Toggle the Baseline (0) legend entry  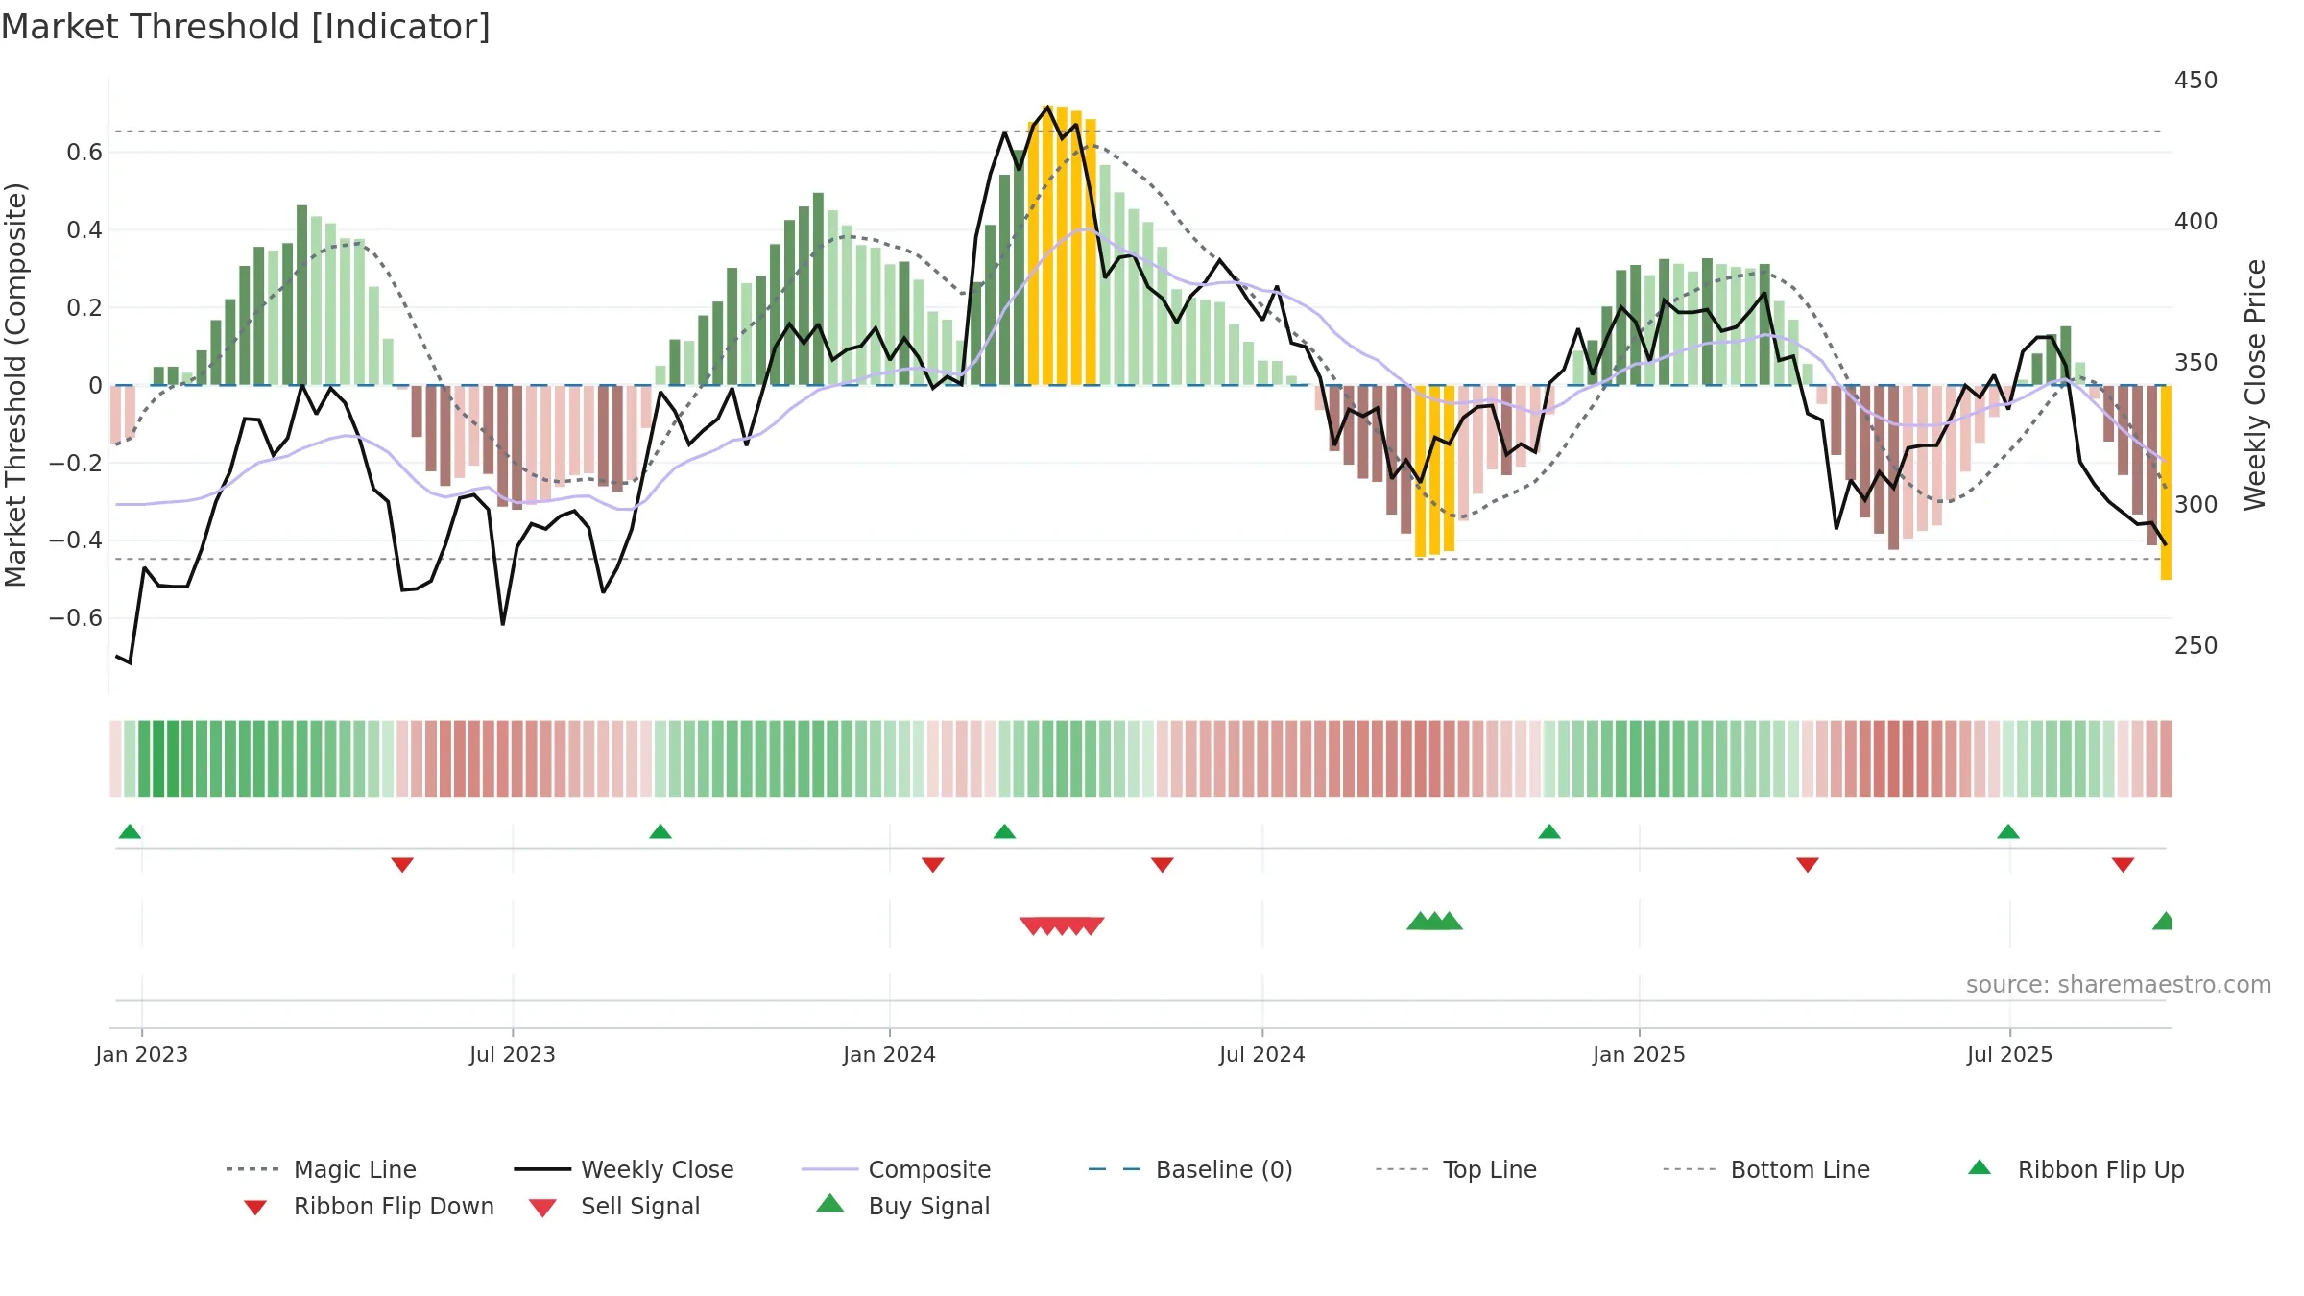1190,1169
